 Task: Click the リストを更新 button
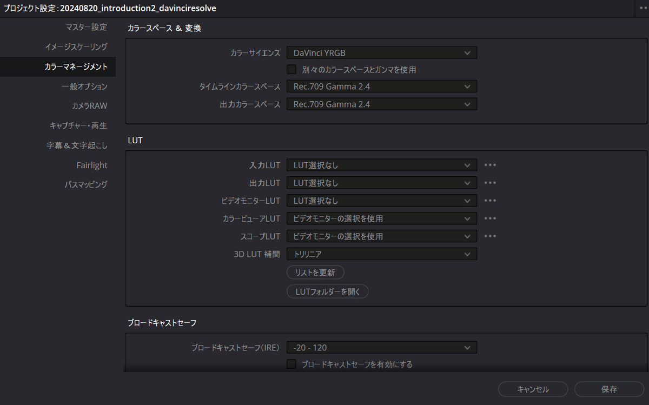(315, 272)
